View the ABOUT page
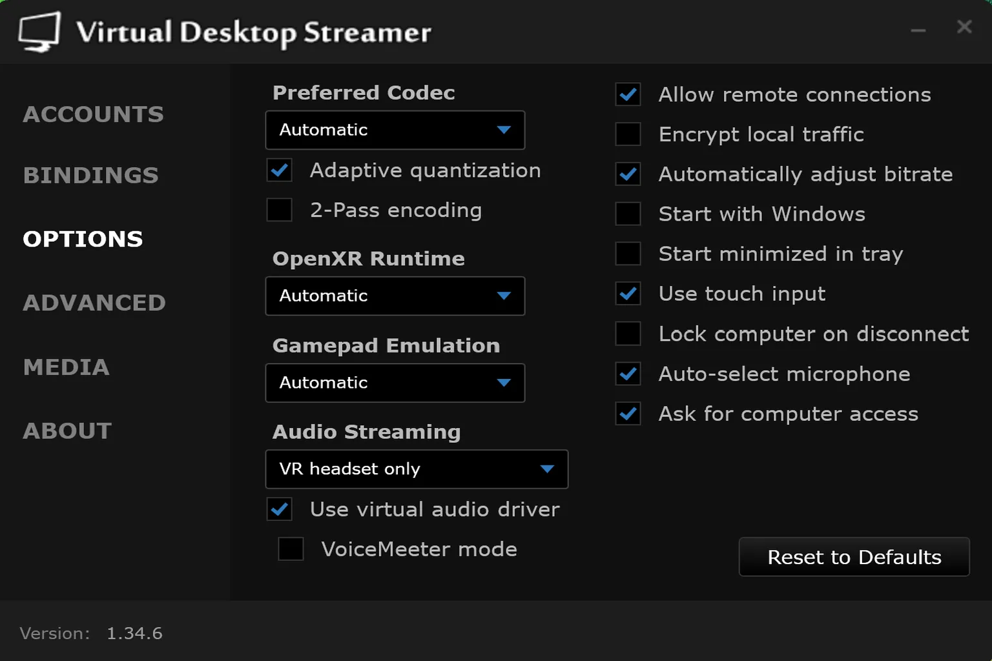Screen dimensions: 992x661 (x=67, y=431)
